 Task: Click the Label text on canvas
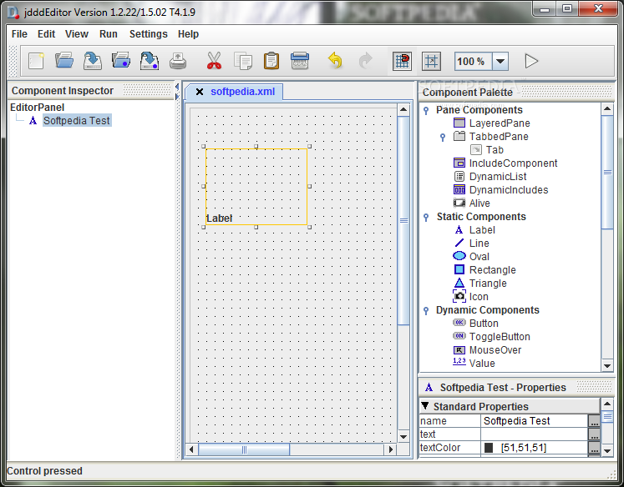click(219, 218)
